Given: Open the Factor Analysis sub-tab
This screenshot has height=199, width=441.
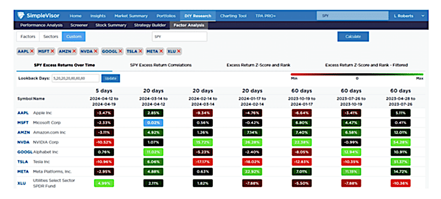Looking at the screenshot, I should (189, 25).
